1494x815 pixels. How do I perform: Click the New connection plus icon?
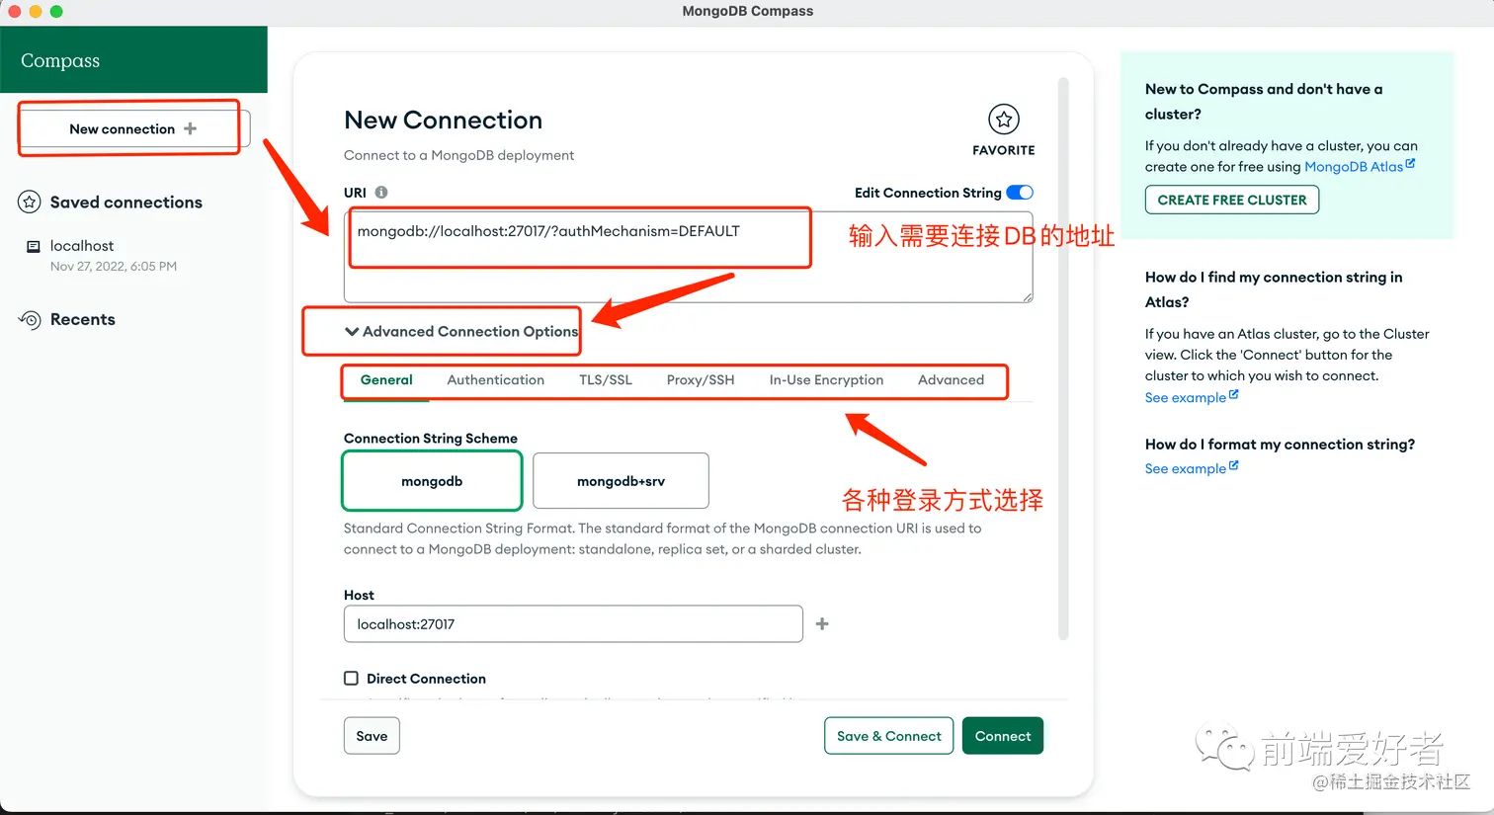191,128
